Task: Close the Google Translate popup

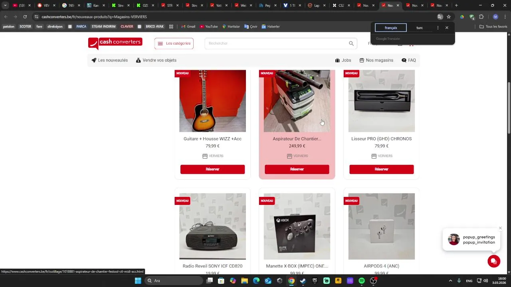Action: tap(447, 28)
